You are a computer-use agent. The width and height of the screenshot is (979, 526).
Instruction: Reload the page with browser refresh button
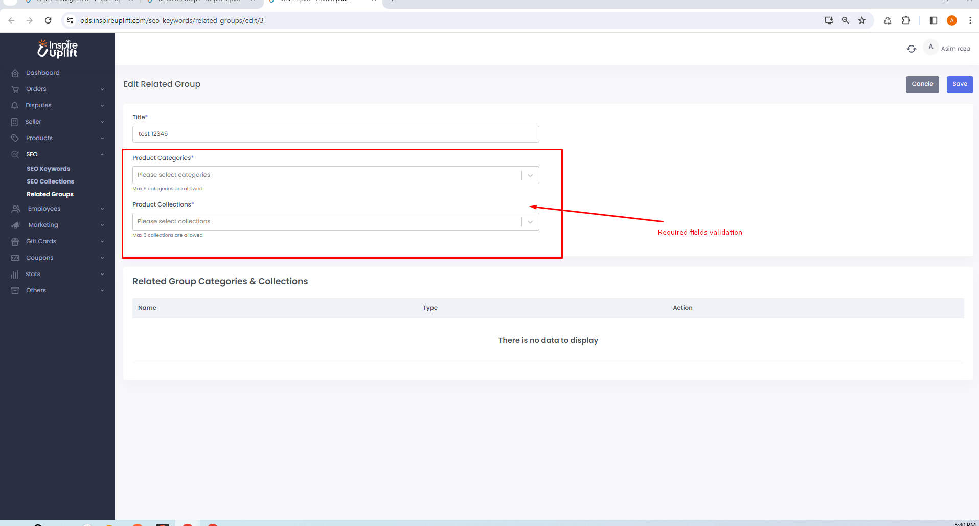coord(48,20)
